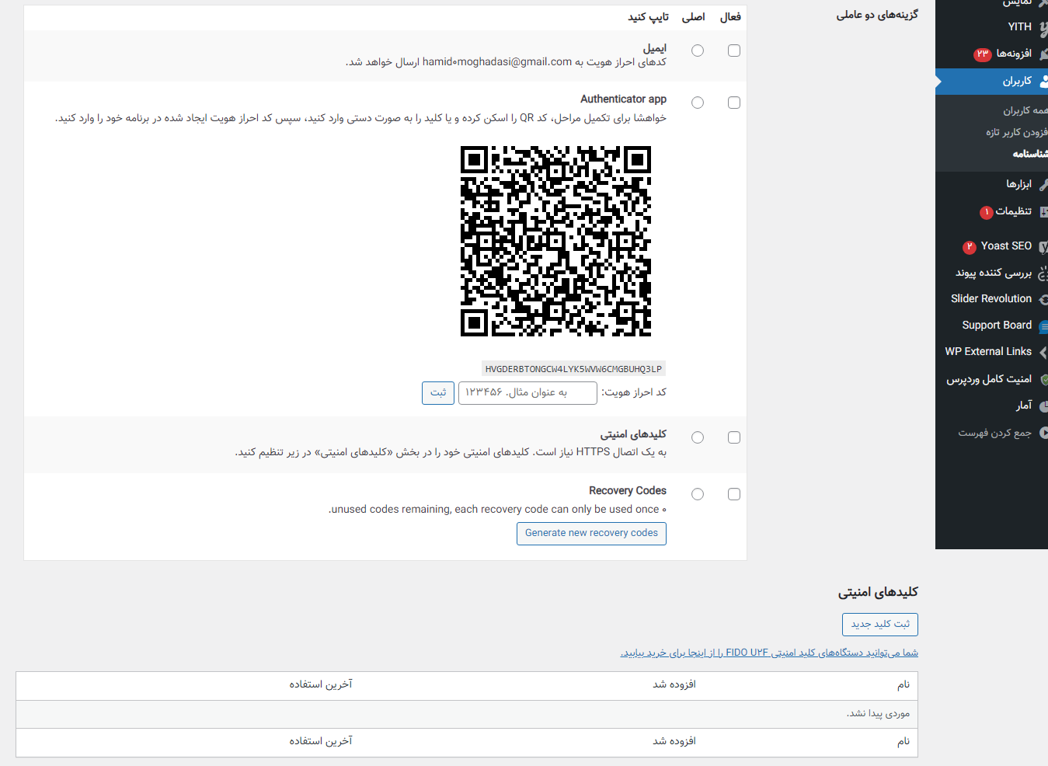Click the red badge beside Yoast SEO

970,246
